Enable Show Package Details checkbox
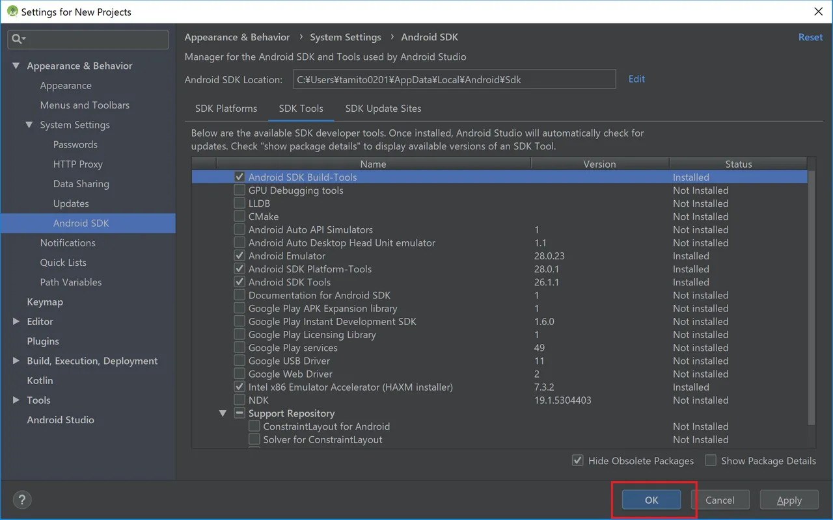The height and width of the screenshot is (520, 833). pos(711,460)
